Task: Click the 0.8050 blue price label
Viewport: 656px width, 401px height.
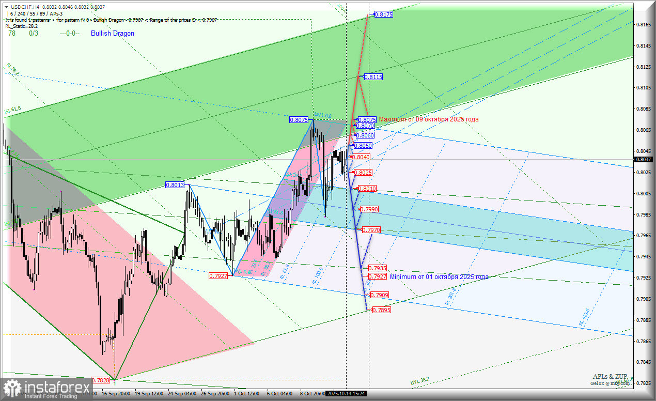Action: click(363, 146)
